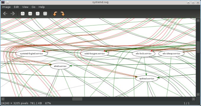
Task: Set zoom to normal size
Action: tap(38, 14)
